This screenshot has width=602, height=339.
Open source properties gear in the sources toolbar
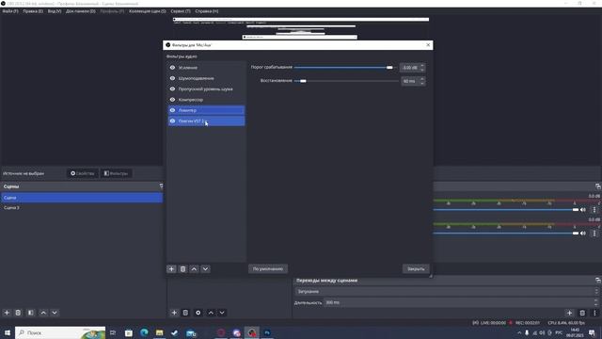point(198,313)
